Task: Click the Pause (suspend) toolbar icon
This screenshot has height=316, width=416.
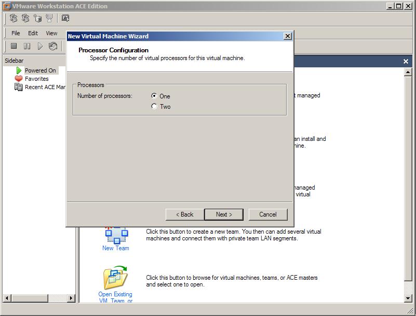Action: pyautogui.click(x=27, y=46)
